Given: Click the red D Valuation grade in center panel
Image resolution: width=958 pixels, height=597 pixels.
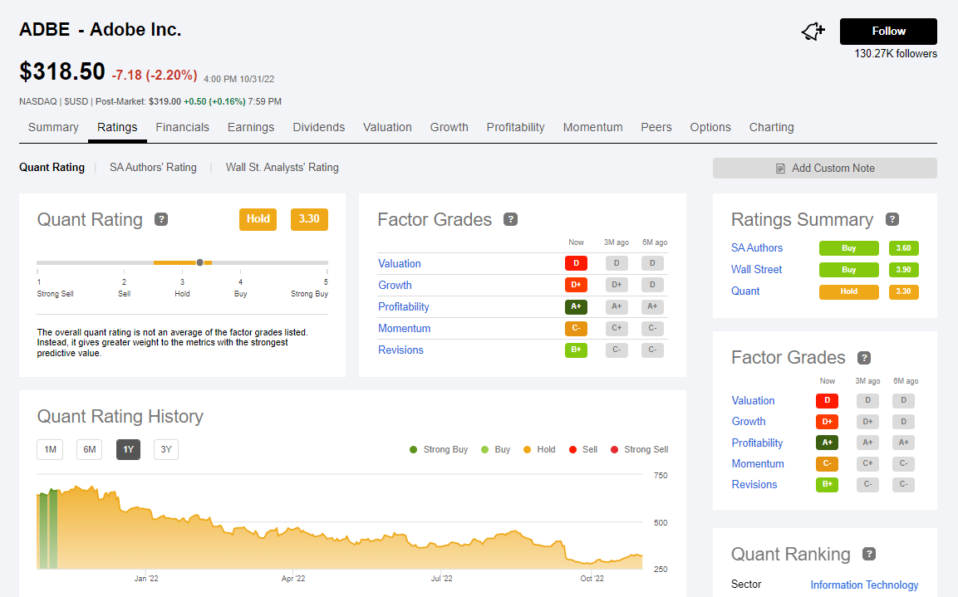Looking at the screenshot, I should click(x=576, y=263).
